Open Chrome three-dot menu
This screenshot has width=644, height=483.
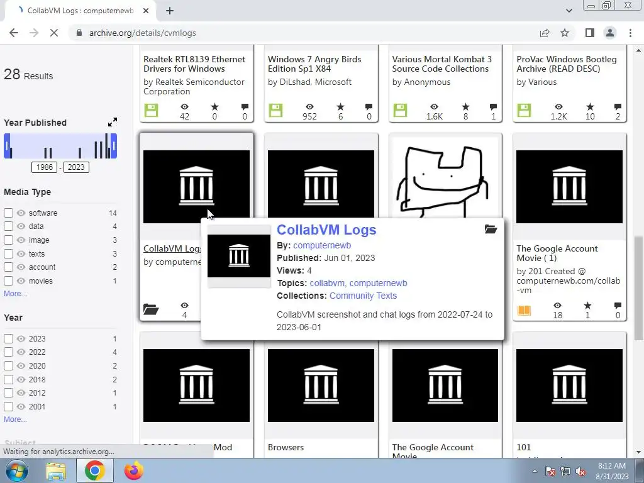point(630,33)
